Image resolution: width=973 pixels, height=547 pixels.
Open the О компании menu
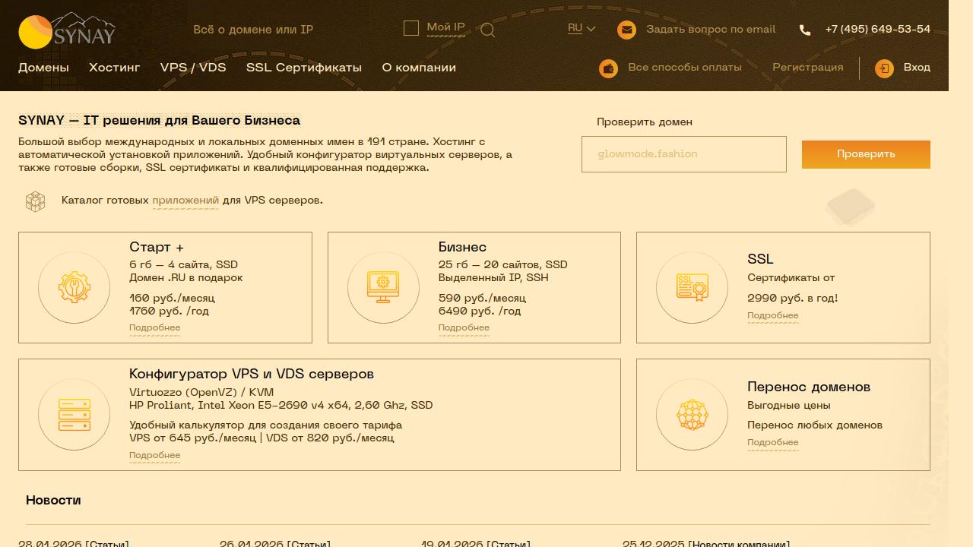tap(419, 68)
